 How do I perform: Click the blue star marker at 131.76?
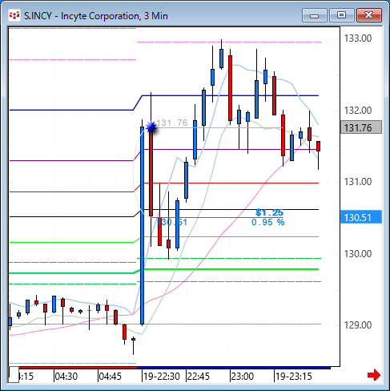coord(151,127)
